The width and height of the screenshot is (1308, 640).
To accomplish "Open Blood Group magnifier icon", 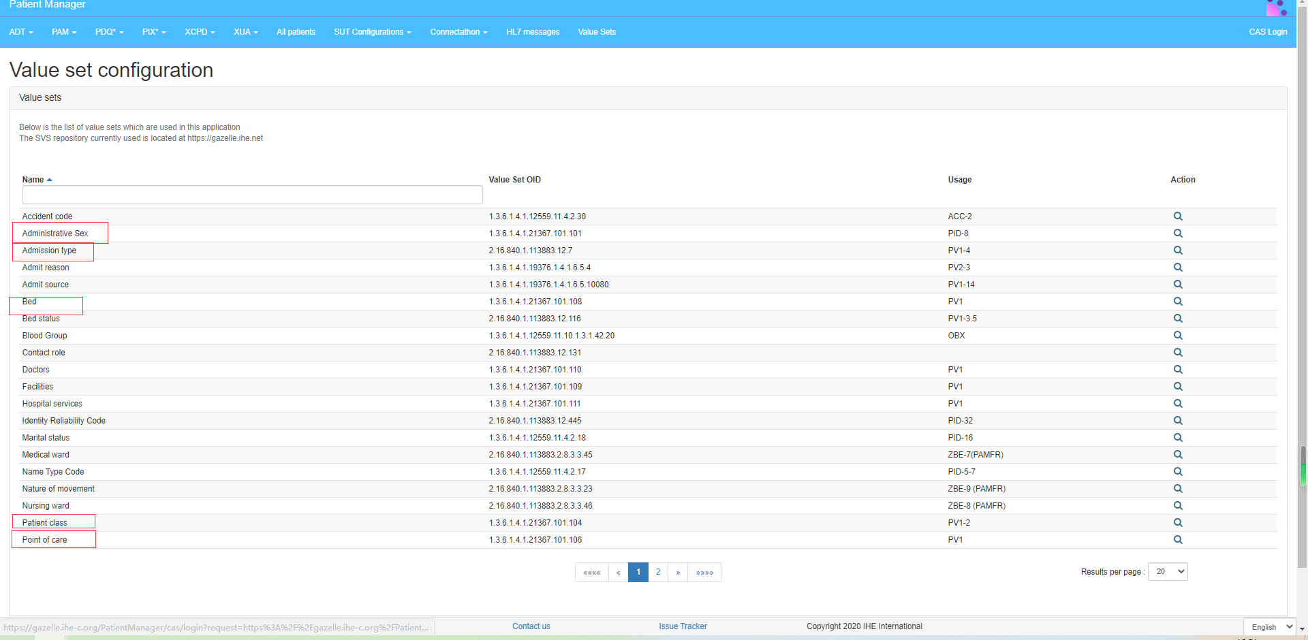I will (x=1177, y=336).
